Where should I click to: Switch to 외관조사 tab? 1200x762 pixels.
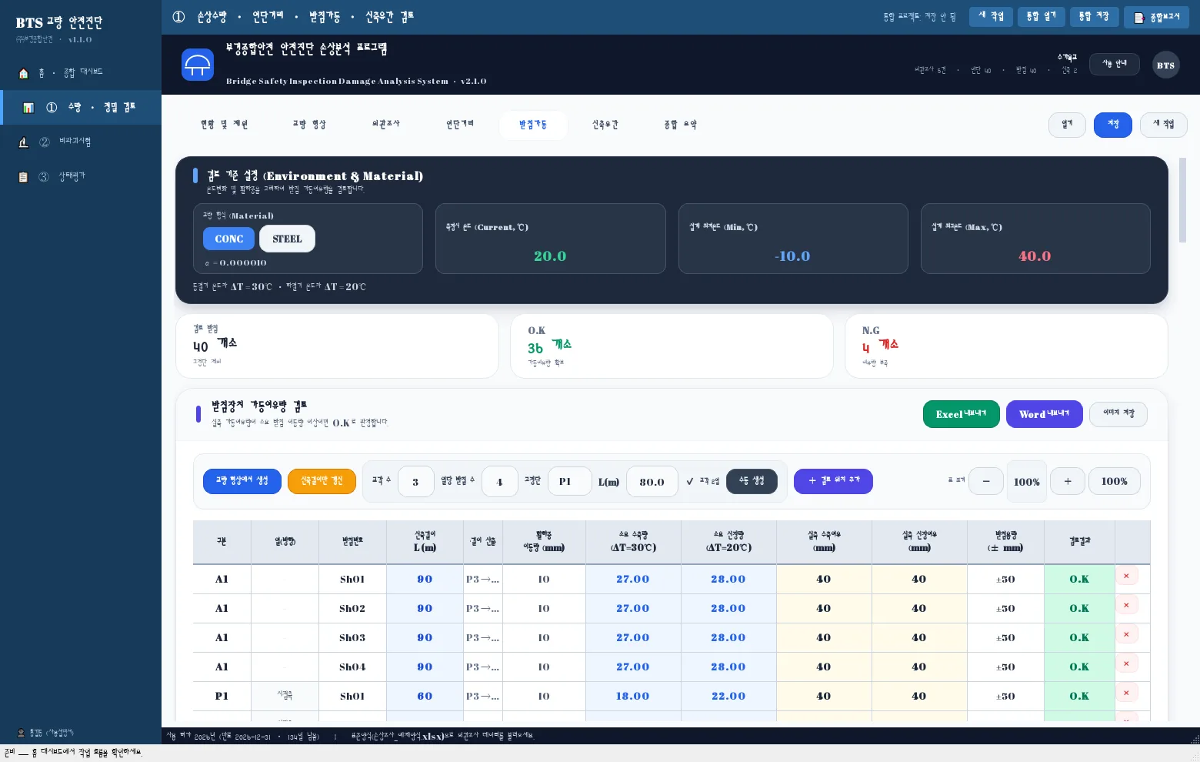386,125
